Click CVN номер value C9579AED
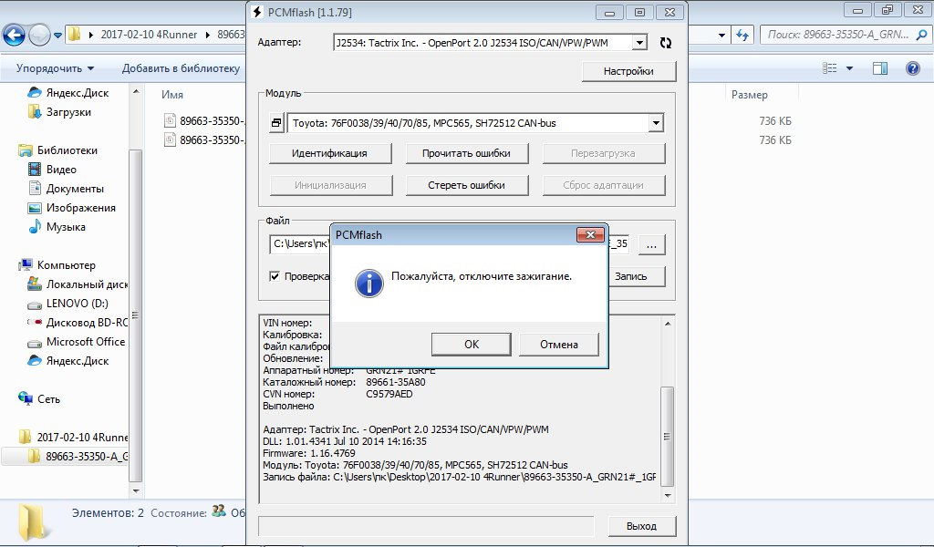 pos(389,394)
